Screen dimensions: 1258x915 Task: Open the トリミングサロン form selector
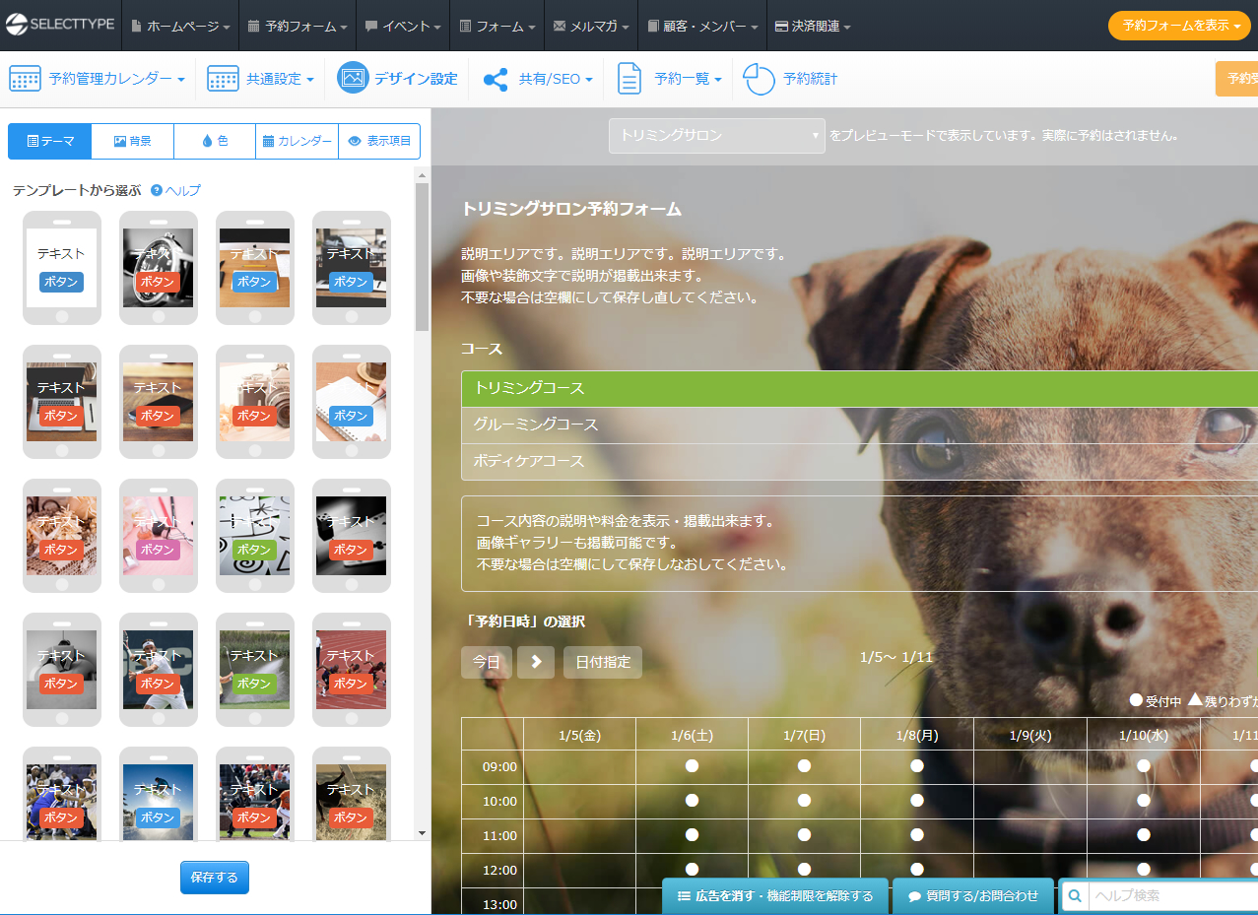tap(716, 136)
